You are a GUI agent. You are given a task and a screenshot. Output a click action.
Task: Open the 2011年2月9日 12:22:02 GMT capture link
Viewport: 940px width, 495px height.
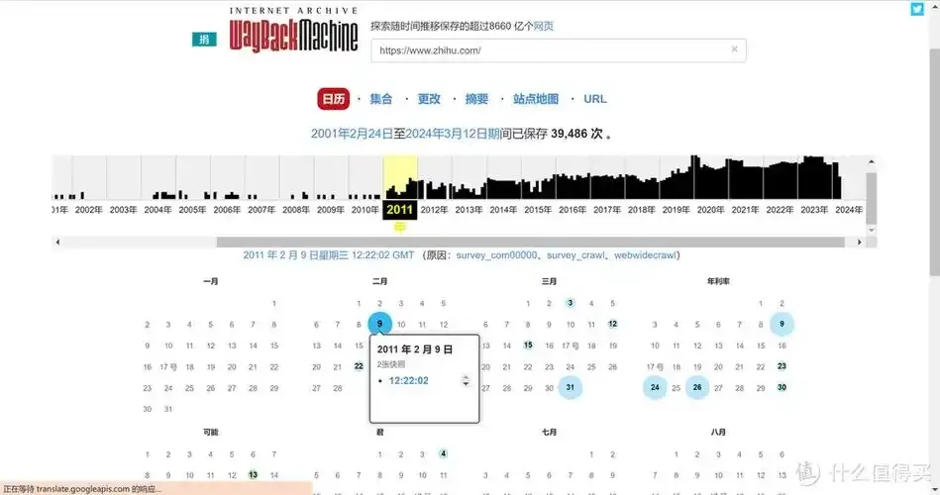(329, 255)
